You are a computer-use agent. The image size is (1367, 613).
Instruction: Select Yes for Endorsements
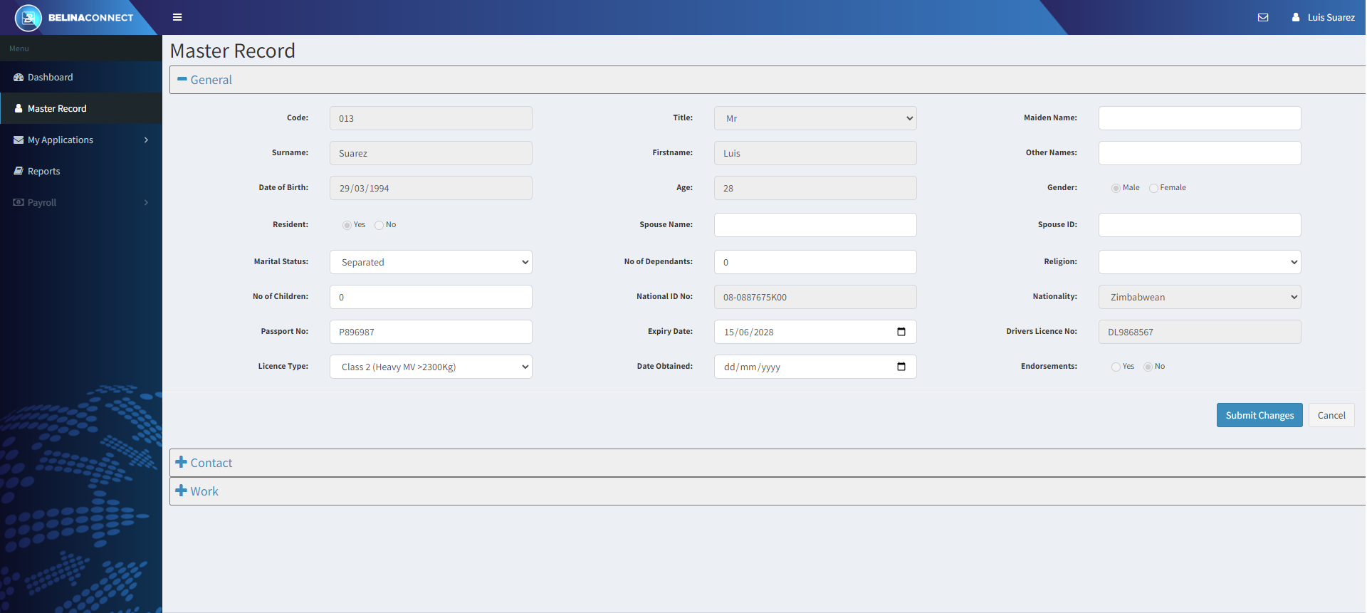[x=1116, y=367]
